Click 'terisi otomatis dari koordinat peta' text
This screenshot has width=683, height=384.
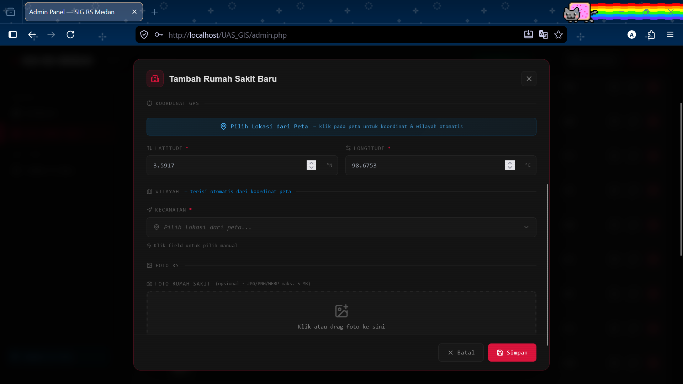click(240, 192)
